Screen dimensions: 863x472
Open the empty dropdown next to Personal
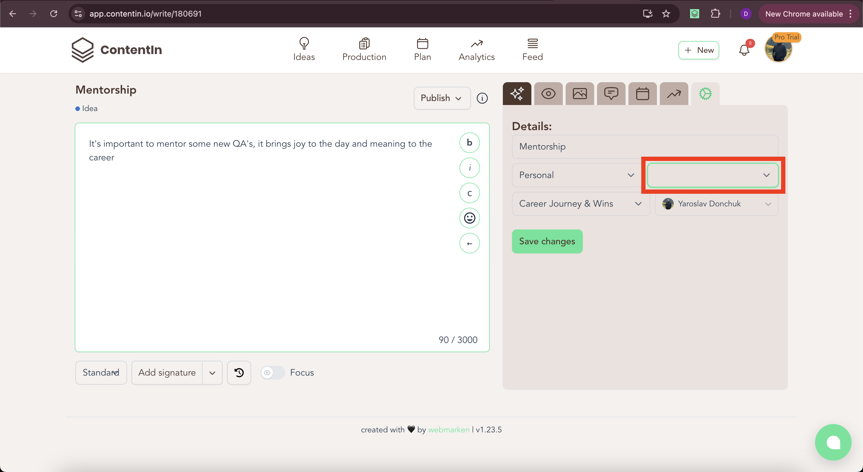click(713, 175)
